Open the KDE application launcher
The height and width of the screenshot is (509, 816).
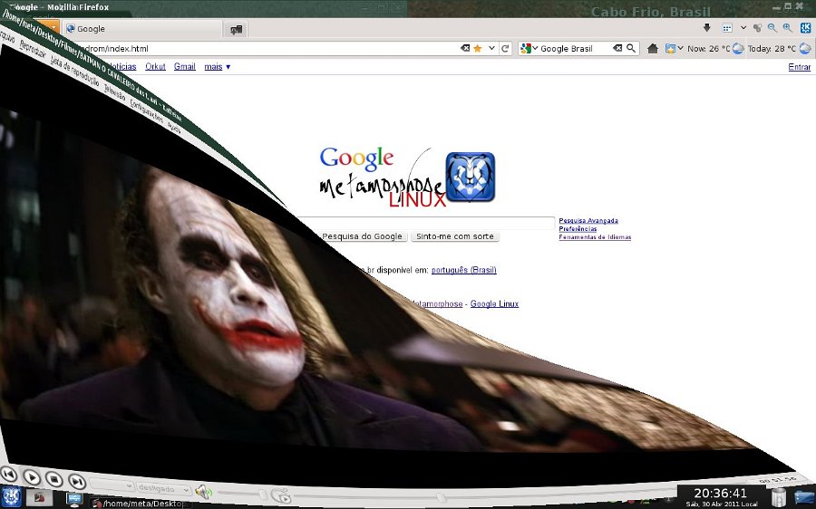11,497
